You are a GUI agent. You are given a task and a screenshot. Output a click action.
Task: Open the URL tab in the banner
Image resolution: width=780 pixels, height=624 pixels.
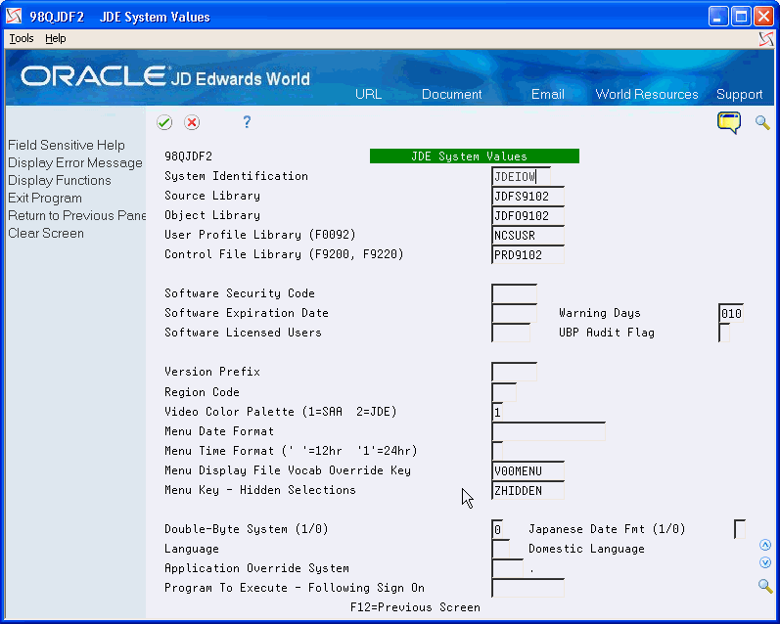[x=368, y=95]
